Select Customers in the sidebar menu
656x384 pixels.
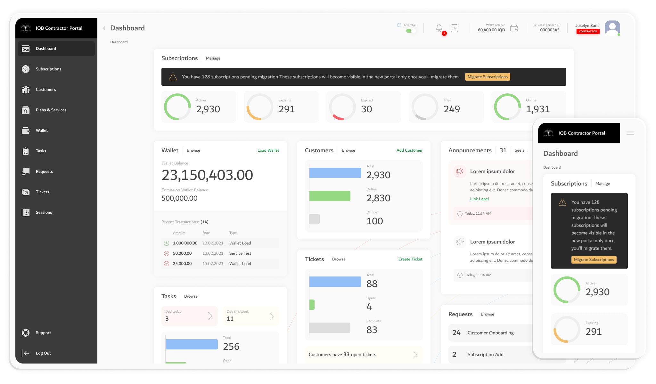45,90
